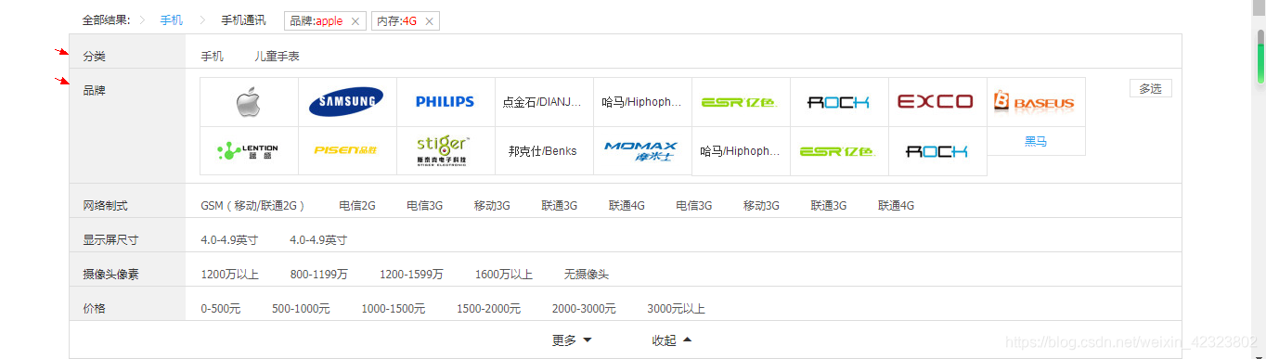Select the Momax brand logo
The height and width of the screenshot is (359, 1266).
[642, 151]
